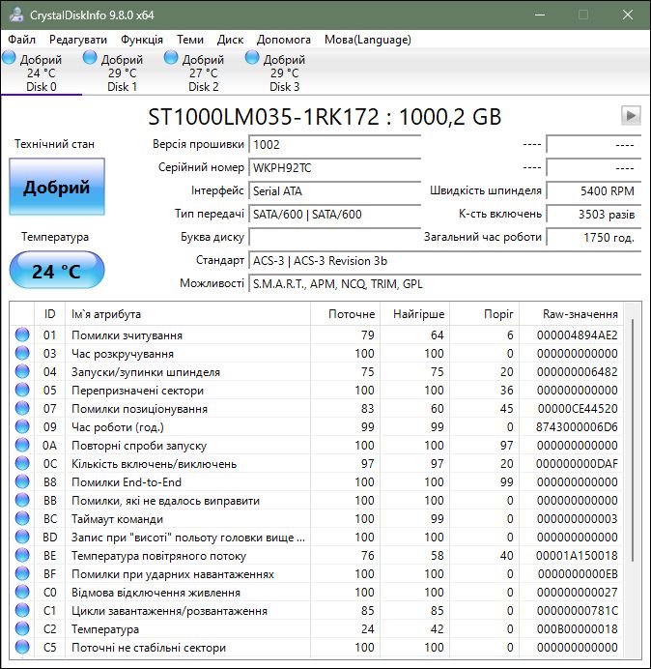
Task: Click status orb for attribute BE row
Action: pos(22,555)
